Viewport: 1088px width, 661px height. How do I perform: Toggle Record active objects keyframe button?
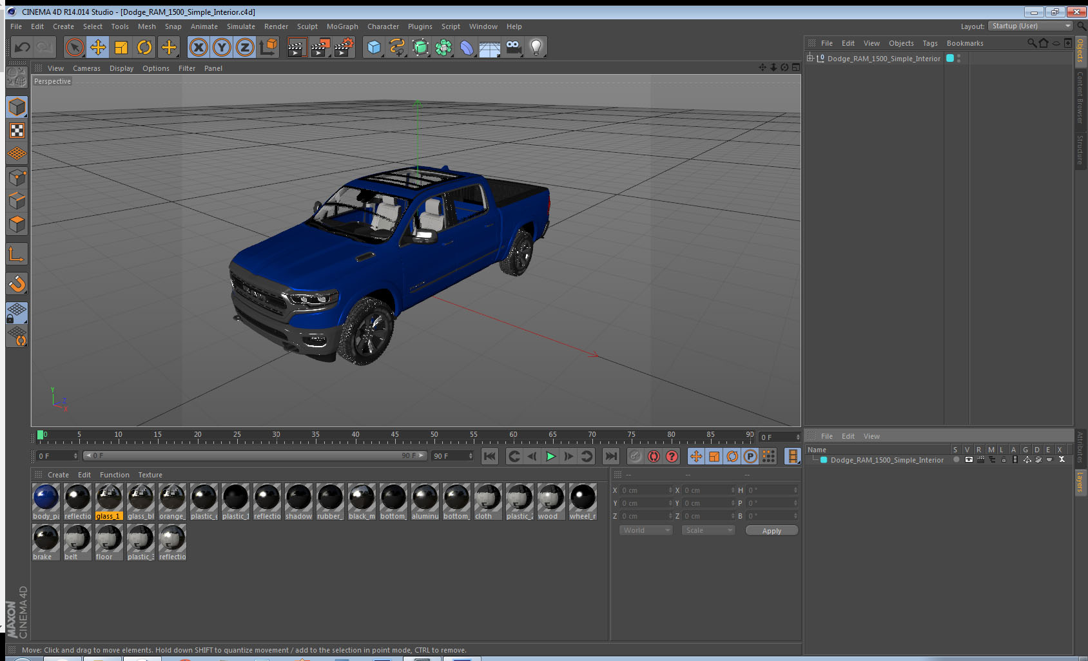click(x=636, y=456)
